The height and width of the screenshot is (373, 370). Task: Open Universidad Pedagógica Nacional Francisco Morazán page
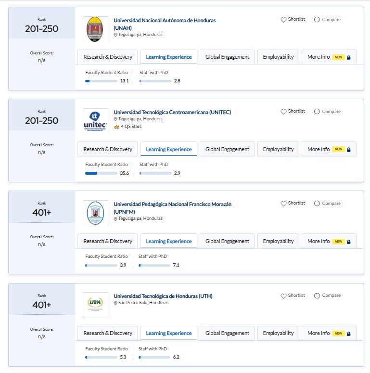[172, 204]
